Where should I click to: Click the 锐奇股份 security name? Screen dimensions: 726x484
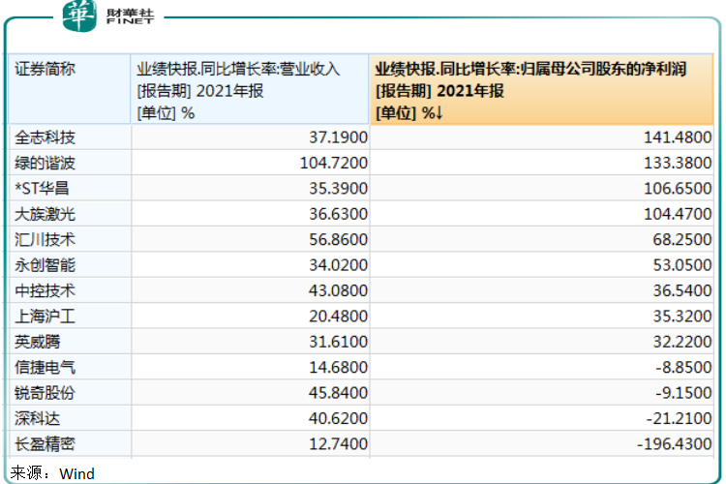pos(45,393)
